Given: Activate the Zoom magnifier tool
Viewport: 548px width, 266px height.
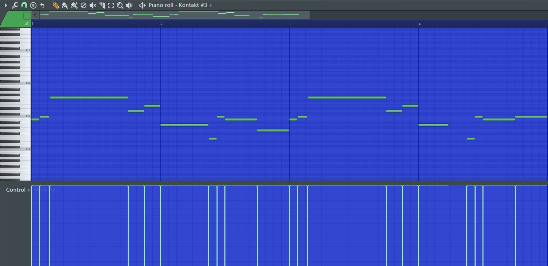Looking at the screenshot, I should (120, 5).
